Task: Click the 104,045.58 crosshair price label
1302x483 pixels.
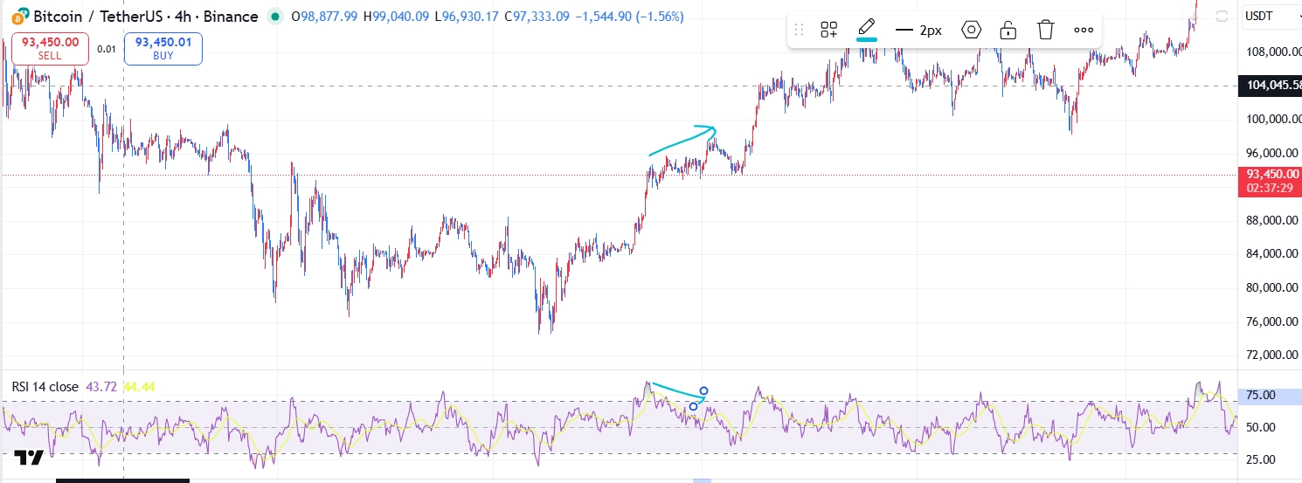Action: (1270, 85)
